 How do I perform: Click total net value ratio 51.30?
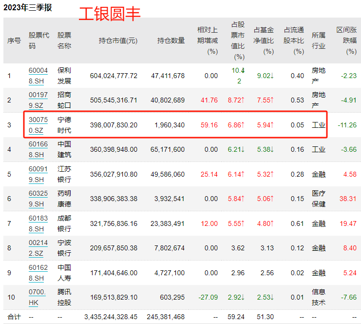pyautogui.click(x=265, y=317)
